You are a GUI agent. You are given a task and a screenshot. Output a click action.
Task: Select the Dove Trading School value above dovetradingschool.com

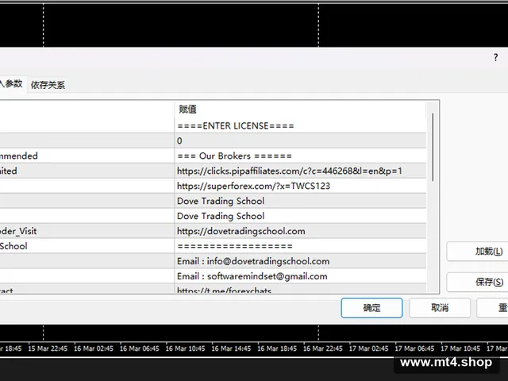[x=300, y=216]
